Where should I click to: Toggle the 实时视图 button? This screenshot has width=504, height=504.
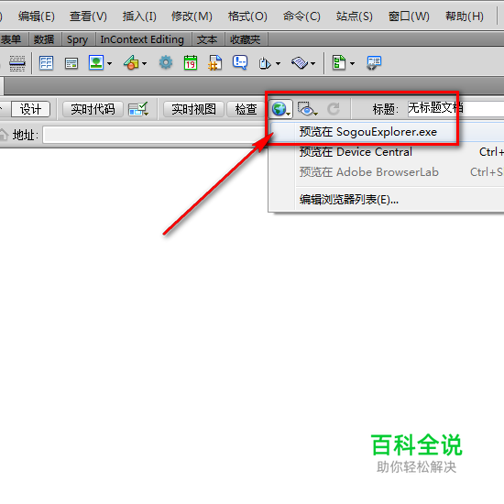tap(193, 109)
